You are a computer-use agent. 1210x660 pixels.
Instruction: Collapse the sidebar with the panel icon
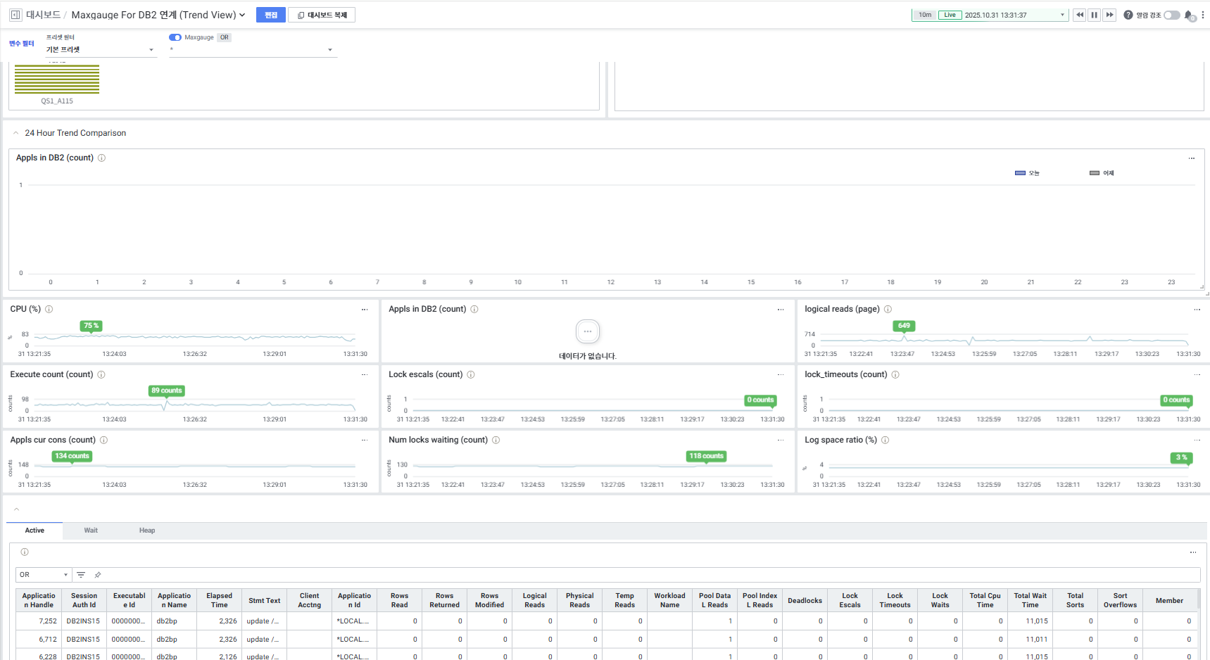[x=15, y=15]
